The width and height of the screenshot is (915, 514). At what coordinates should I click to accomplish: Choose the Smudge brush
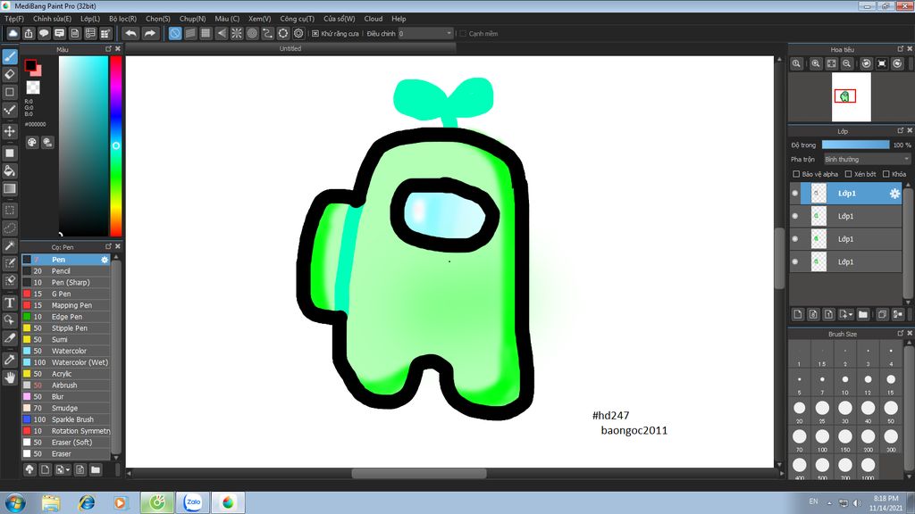pyautogui.click(x=66, y=408)
